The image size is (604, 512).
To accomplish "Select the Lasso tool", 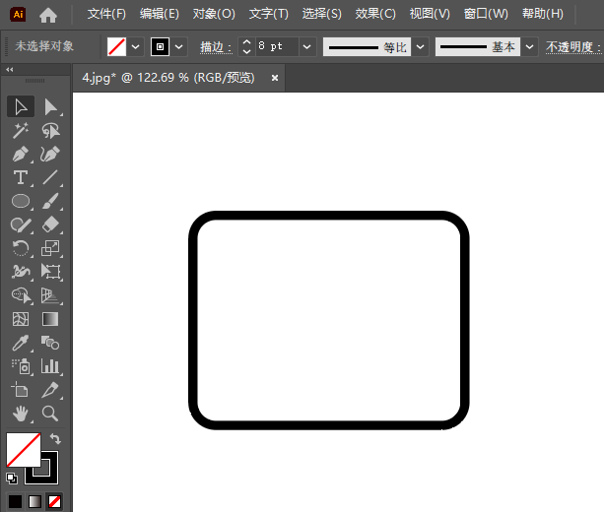I will coord(50,131).
